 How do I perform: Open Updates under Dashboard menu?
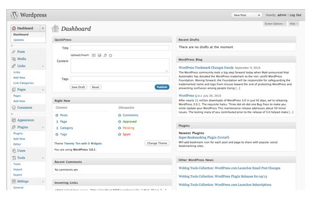tap(18, 40)
